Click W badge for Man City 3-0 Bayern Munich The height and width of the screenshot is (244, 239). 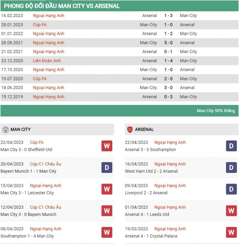click(x=107, y=211)
